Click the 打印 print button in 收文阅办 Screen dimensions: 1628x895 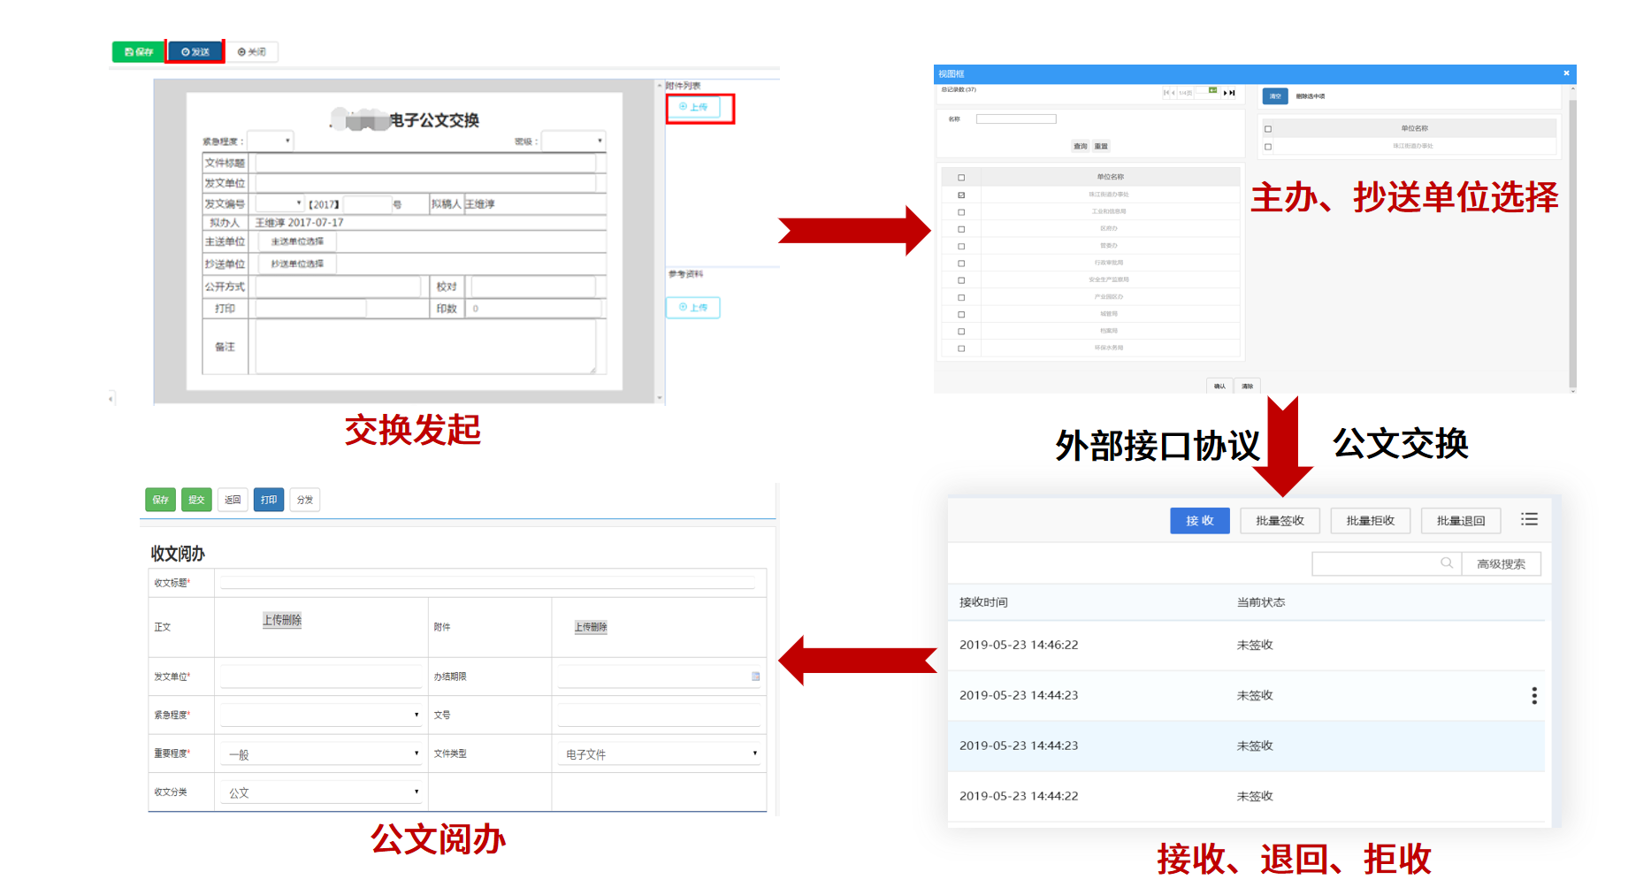[268, 500]
